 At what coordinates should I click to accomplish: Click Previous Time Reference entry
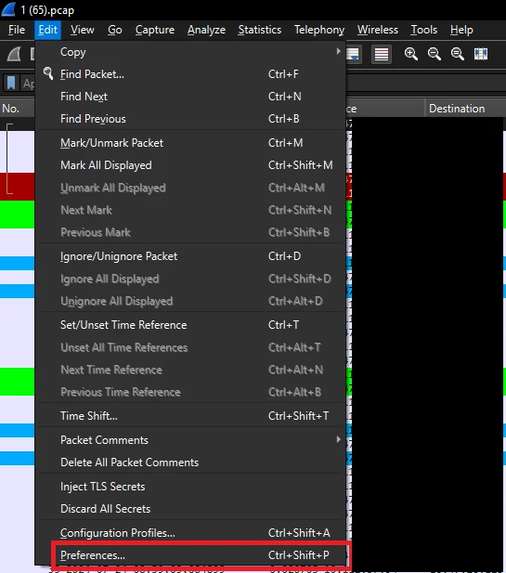[x=190, y=392]
